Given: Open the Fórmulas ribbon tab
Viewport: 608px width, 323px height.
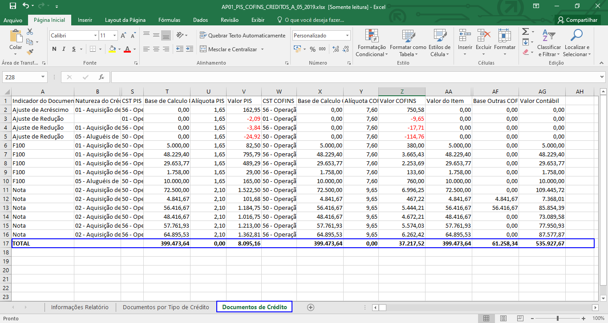Looking at the screenshot, I should coord(169,20).
